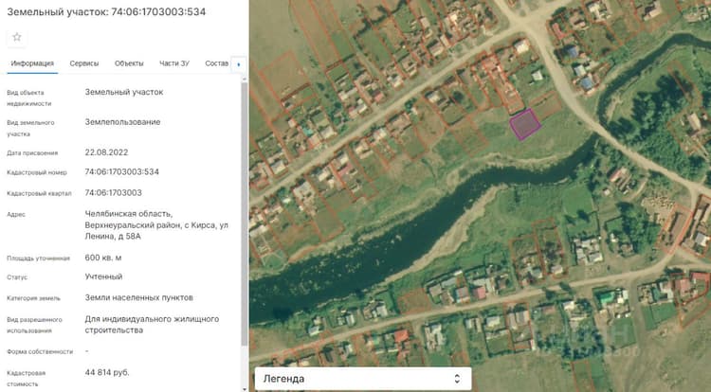Click the Легенда up-down chevron icon
The width and height of the screenshot is (711, 392).
[x=457, y=379]
